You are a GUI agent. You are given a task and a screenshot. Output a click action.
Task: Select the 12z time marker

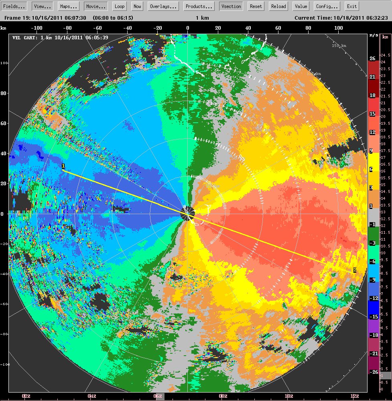point(355,396)
